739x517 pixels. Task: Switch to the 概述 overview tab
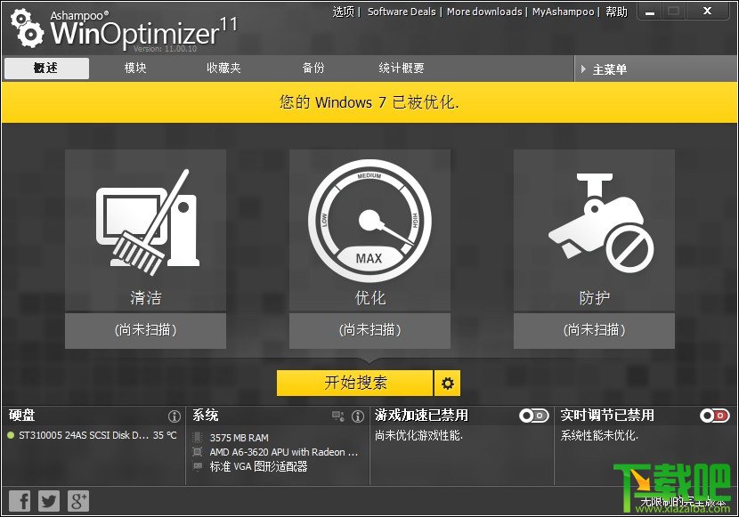46,69
